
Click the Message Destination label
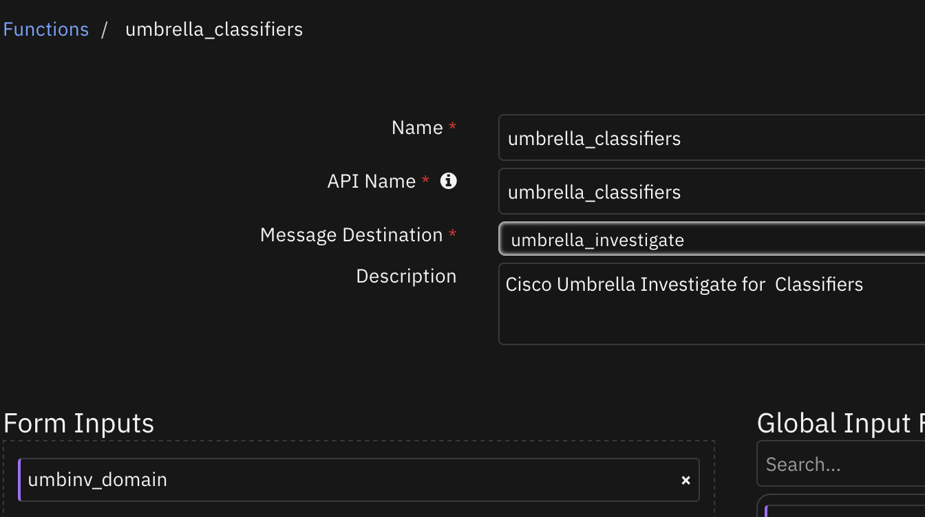pos(352,235)
